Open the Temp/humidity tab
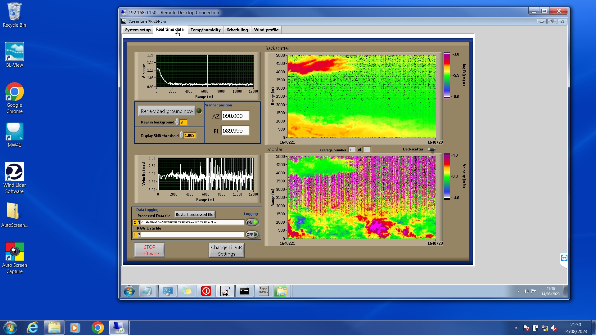Screen dimensions: 596x335 (205, 30)
